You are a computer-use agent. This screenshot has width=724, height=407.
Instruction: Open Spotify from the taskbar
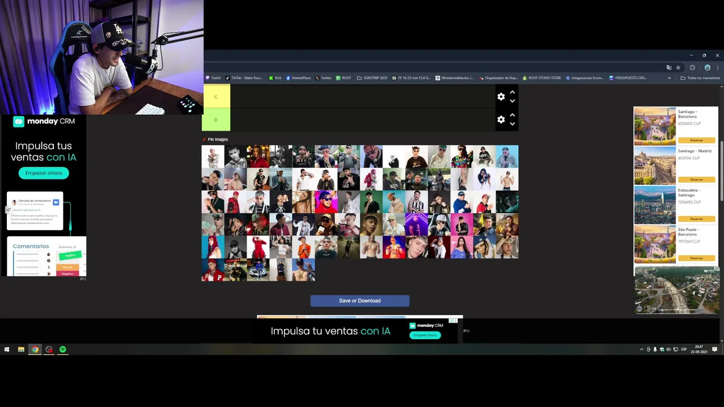coord(63,349)
